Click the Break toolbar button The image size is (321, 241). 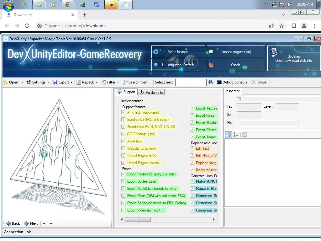(259, 82)
